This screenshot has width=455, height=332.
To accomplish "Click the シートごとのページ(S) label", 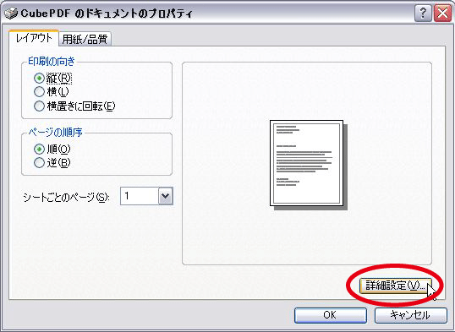I will pyautogui.click(x=66, y=198).
